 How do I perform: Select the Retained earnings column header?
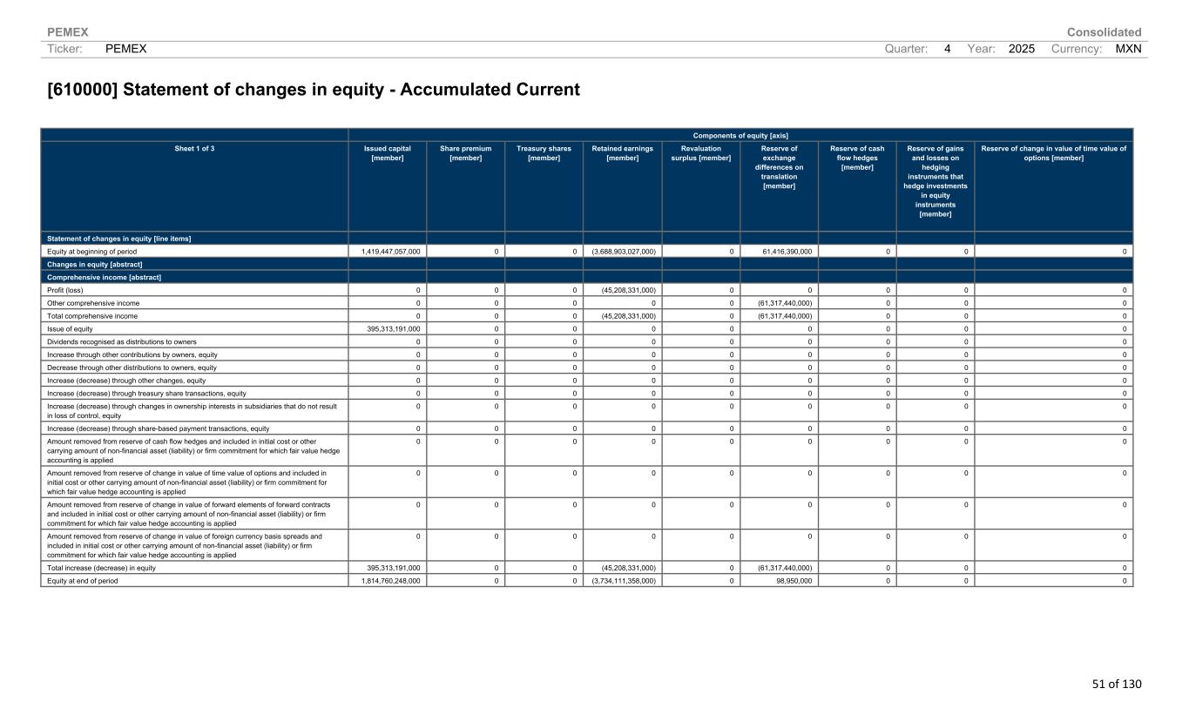click(x=622, y=153)
